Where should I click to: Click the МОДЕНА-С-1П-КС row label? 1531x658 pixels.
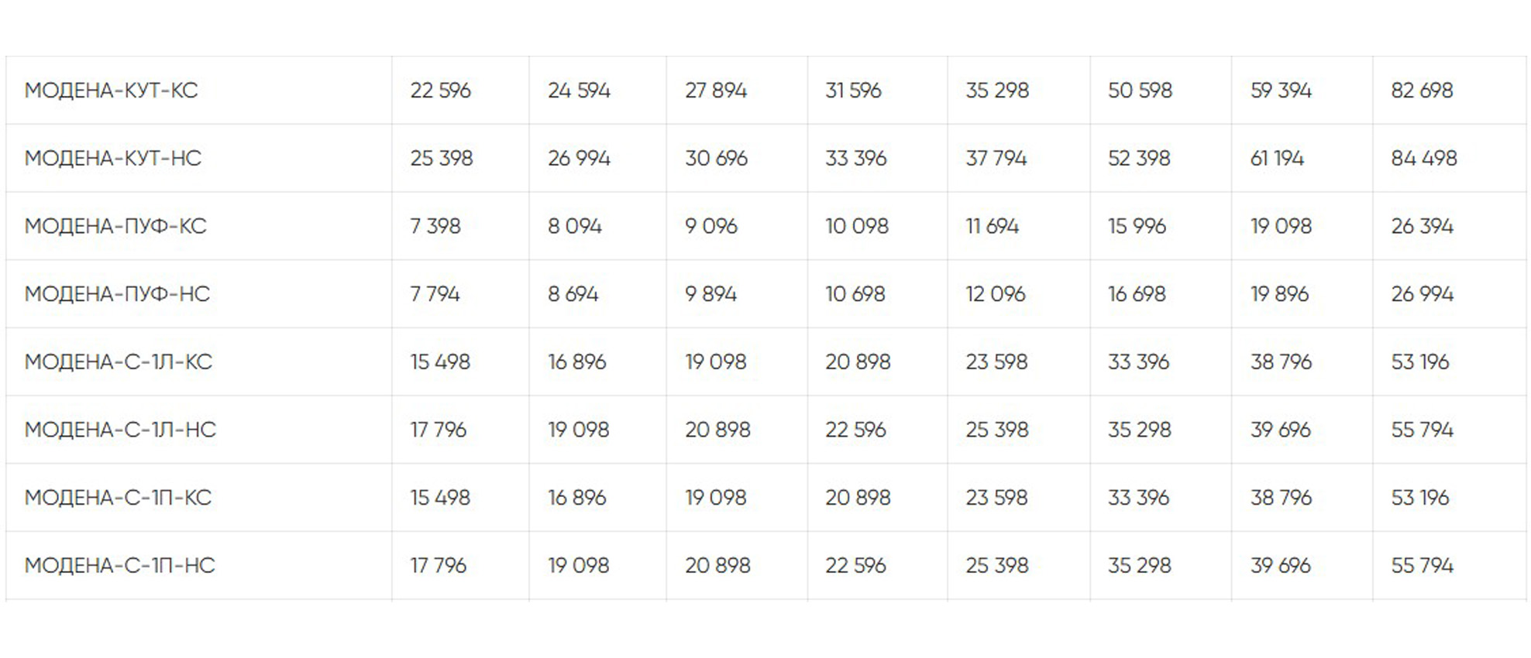click(x=118, y=498)
